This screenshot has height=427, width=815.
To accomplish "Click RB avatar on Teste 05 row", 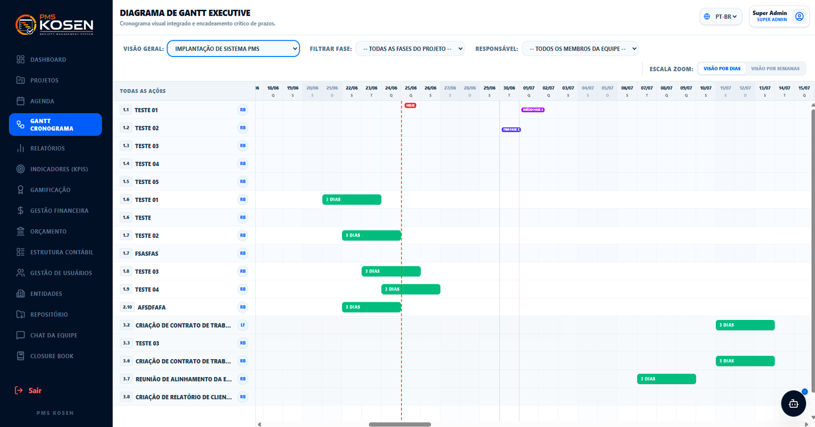I will 243,181.
